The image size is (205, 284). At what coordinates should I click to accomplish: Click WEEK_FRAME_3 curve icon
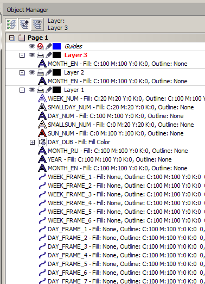tap(42, 194)
